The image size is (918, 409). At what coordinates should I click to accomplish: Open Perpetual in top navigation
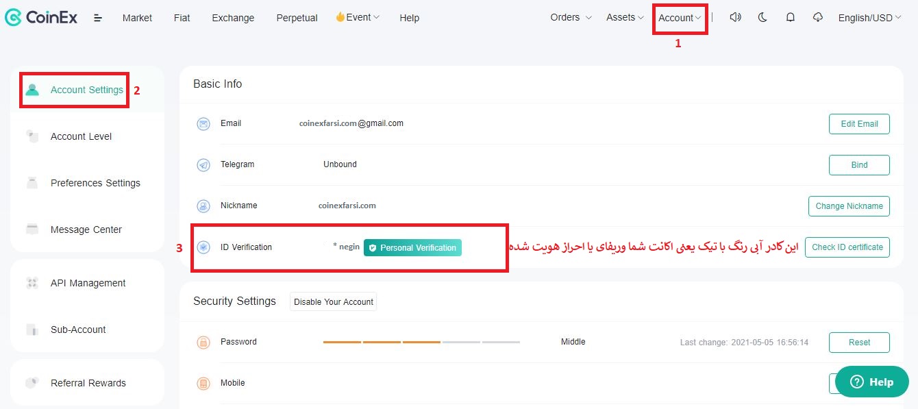coord(297,18)
